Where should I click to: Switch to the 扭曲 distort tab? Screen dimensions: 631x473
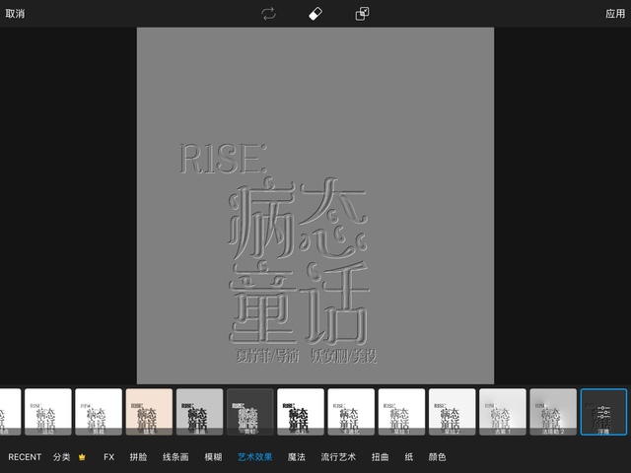pos(381,457)
